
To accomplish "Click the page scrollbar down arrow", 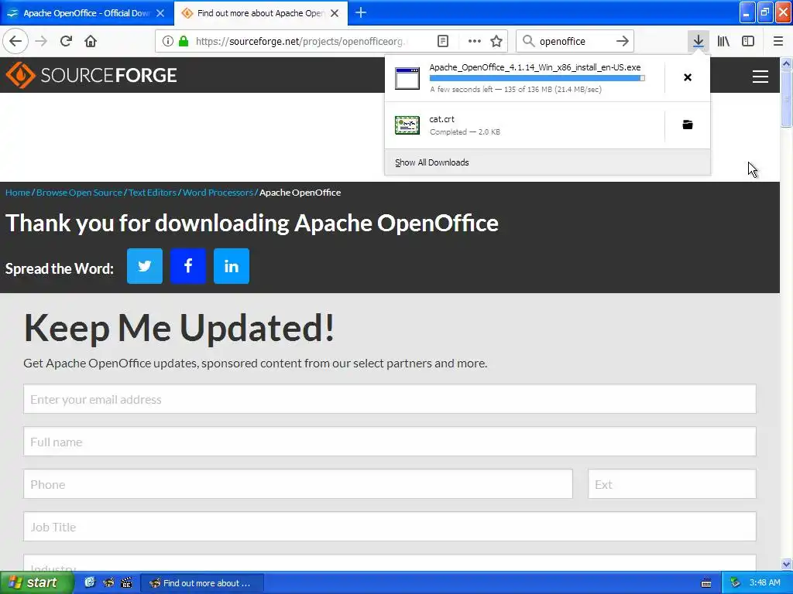I will coord(787,564).
